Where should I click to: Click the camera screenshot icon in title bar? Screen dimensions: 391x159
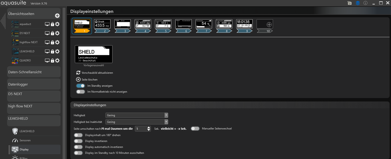(x=350, y=3)
